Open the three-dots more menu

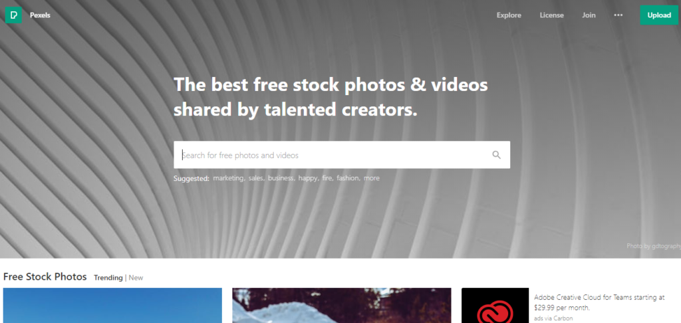click(x=618, y=15)
